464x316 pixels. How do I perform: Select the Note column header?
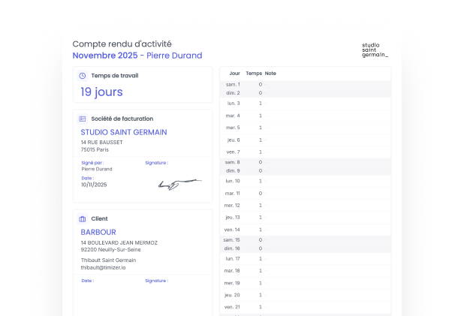(270, 74)
